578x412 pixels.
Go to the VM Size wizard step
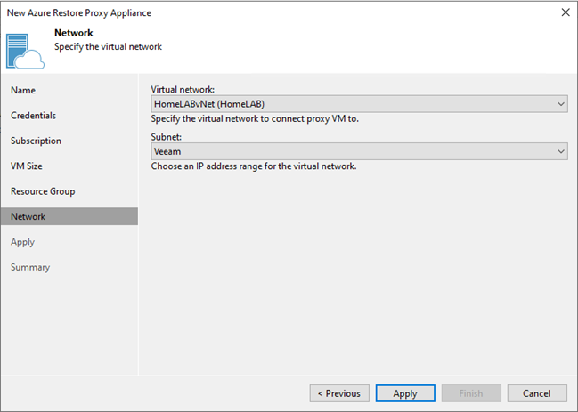tap(27, 166)
